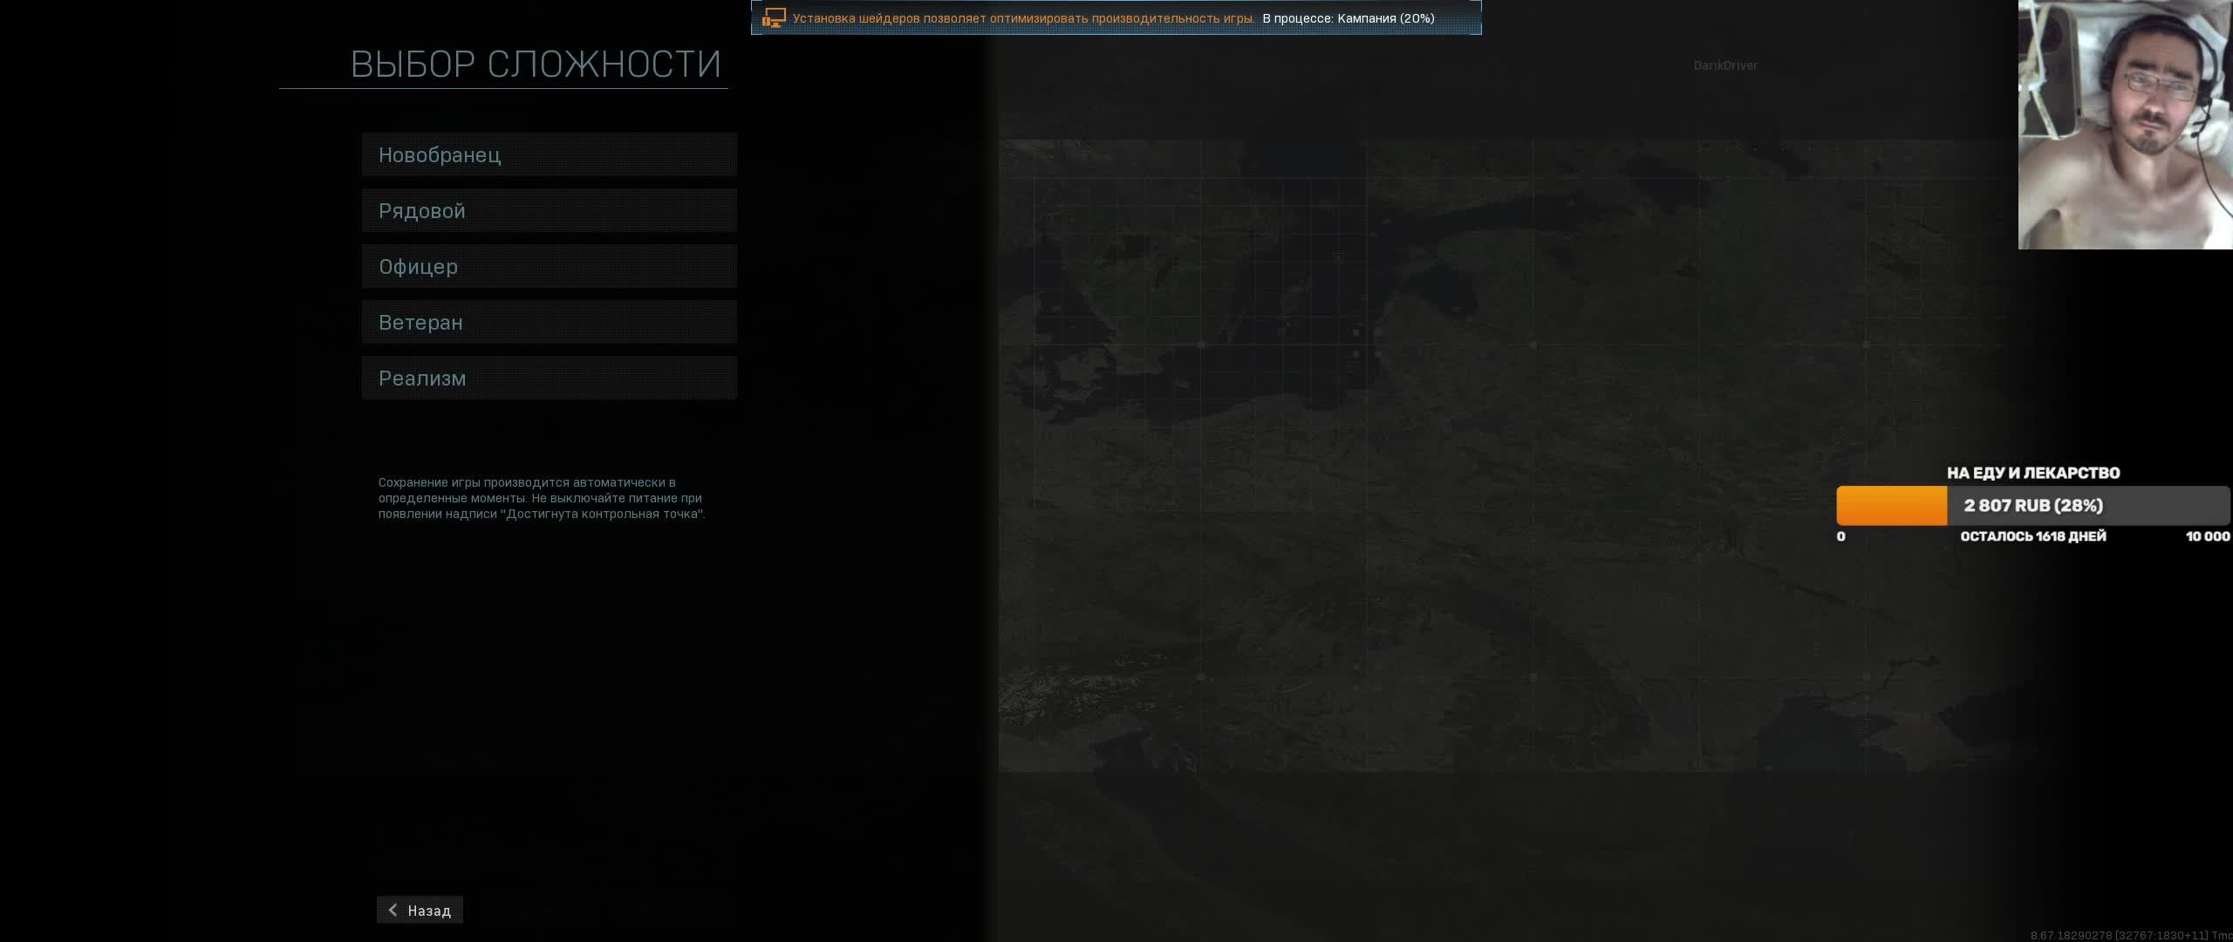Click the DarikDriver username
The height and width of the screenshot is (942, 2233).
1724,65
